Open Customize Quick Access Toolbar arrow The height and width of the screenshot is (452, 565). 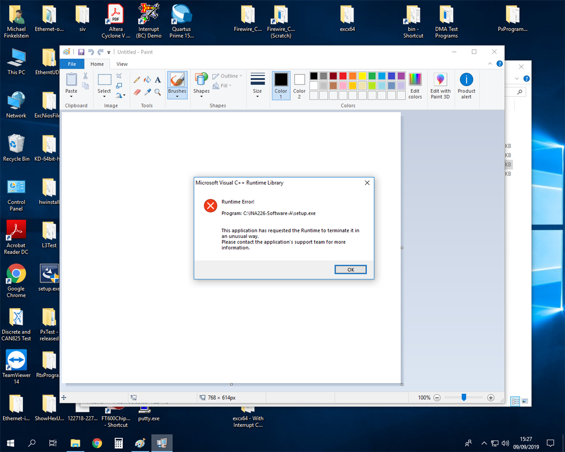(109, 52)
